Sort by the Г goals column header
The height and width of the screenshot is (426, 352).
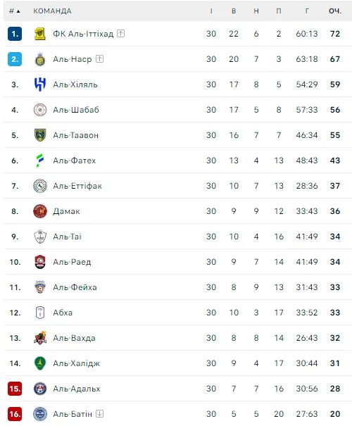click(x=307, y=11)
